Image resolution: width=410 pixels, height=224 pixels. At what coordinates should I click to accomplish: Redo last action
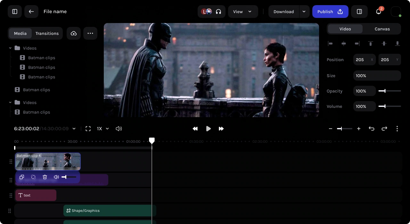coord(384,129)
